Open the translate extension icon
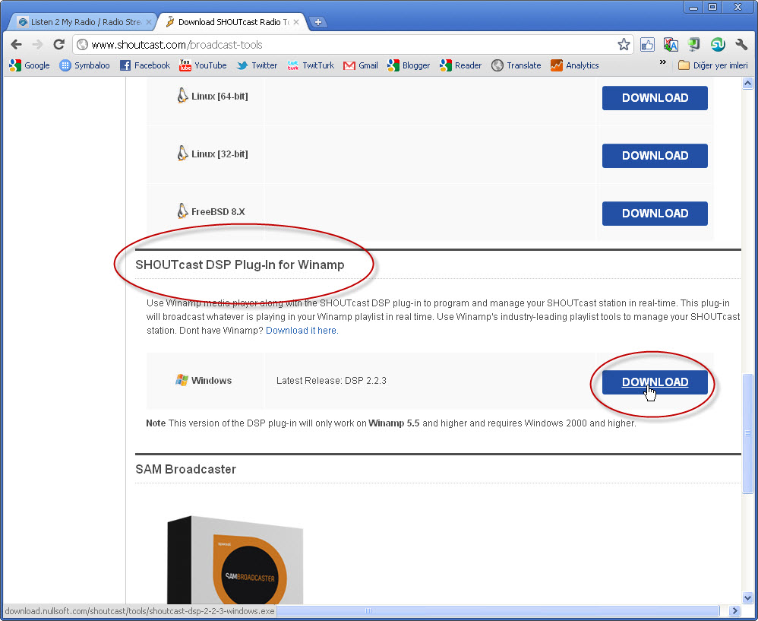 671,45
